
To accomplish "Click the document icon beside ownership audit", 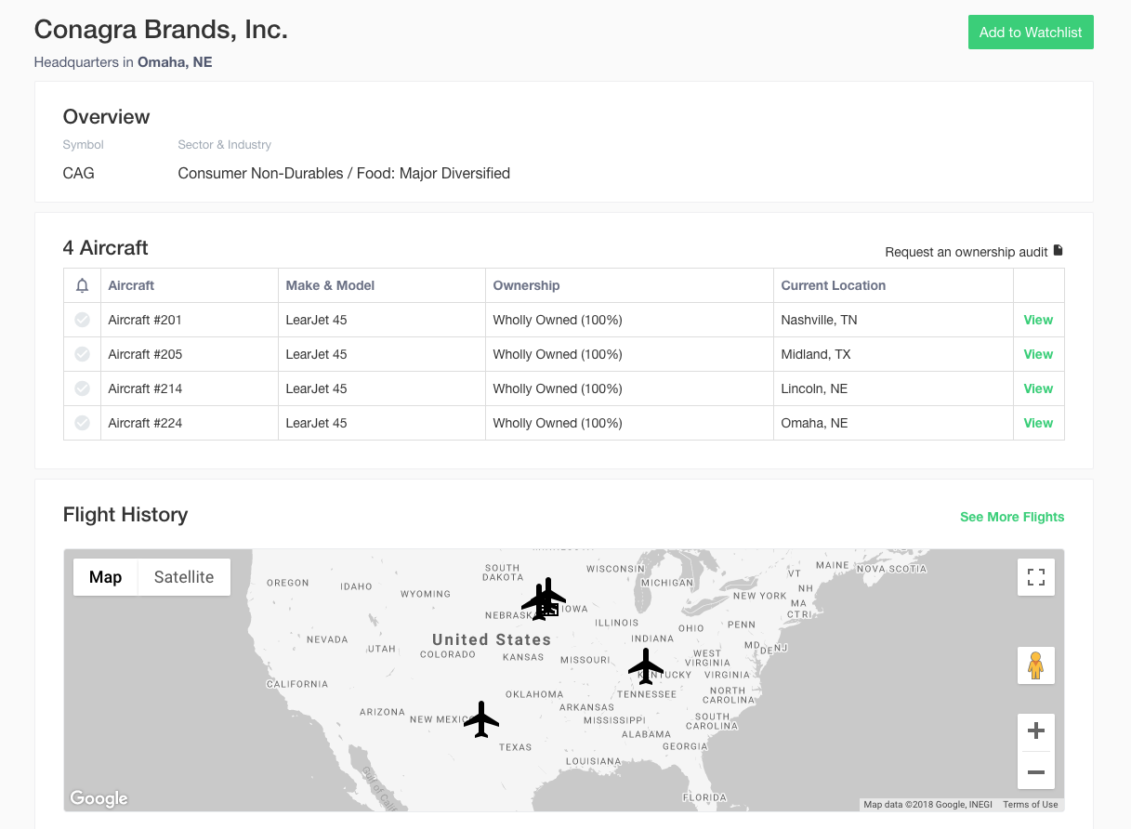I will coord(1058,251).
